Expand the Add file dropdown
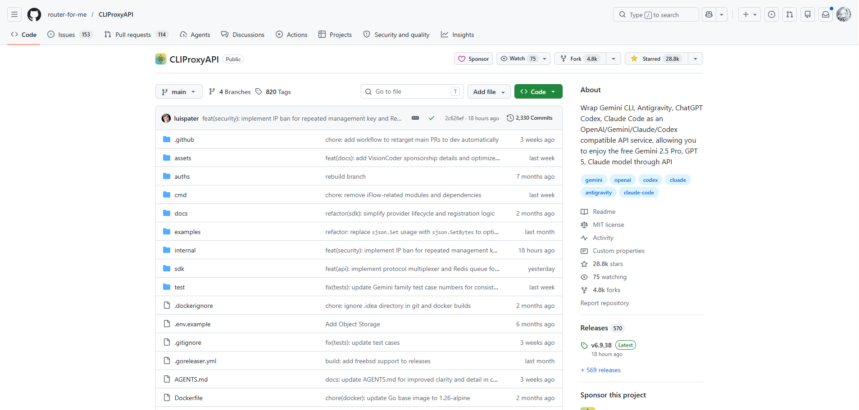Screen dimensions: 859x410 click(x=489, y=92)
